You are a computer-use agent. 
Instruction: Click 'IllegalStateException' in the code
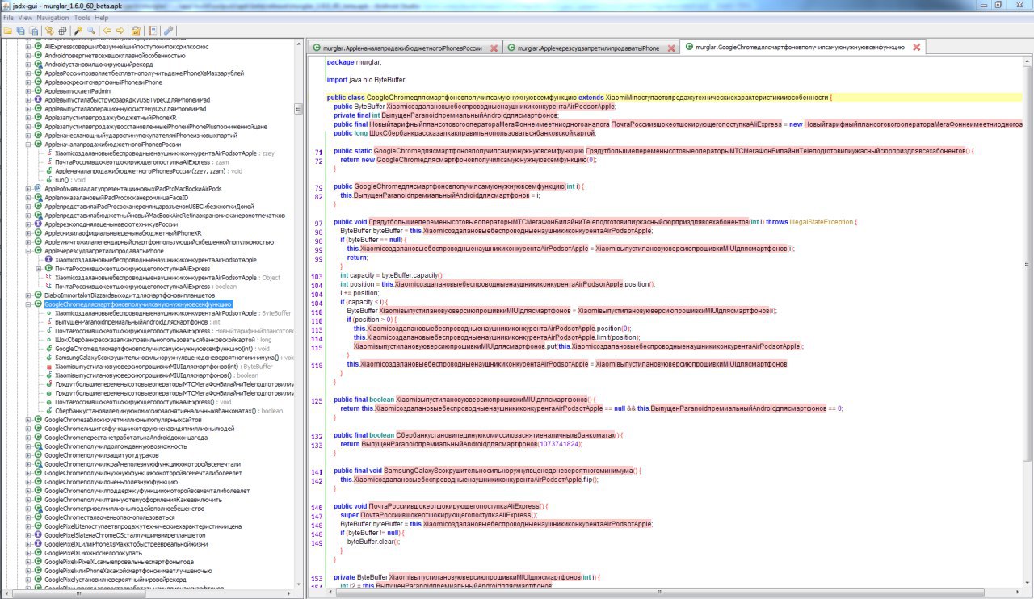click(821, 222)
